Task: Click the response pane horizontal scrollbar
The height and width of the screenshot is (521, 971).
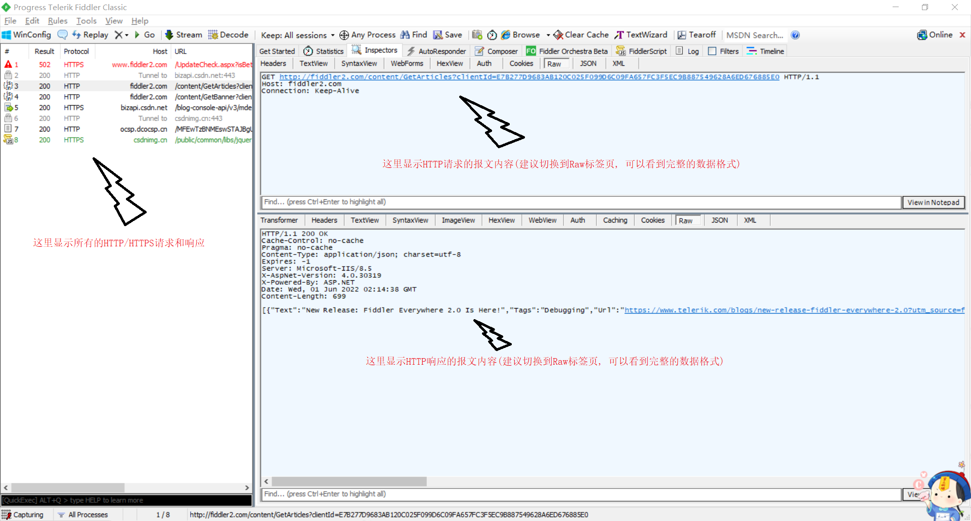Action: click(349, 482)
